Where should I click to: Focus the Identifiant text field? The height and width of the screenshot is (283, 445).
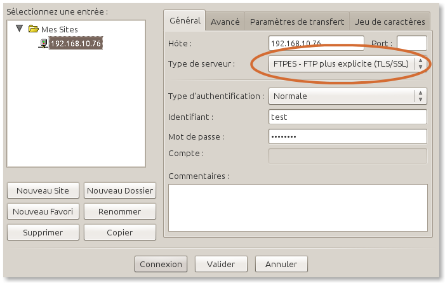347,117
